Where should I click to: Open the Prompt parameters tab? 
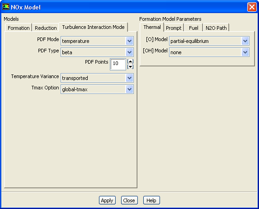[174, 28]
